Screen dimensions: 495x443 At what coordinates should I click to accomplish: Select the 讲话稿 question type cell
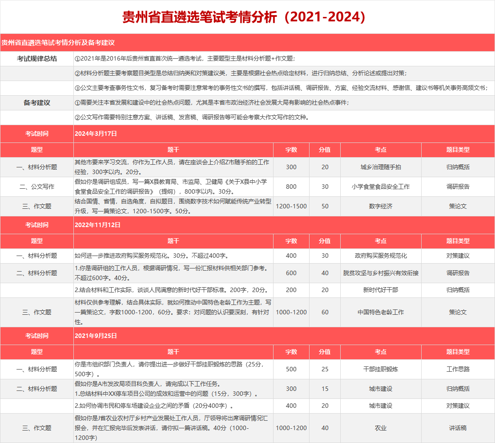[x=458, y=428]
